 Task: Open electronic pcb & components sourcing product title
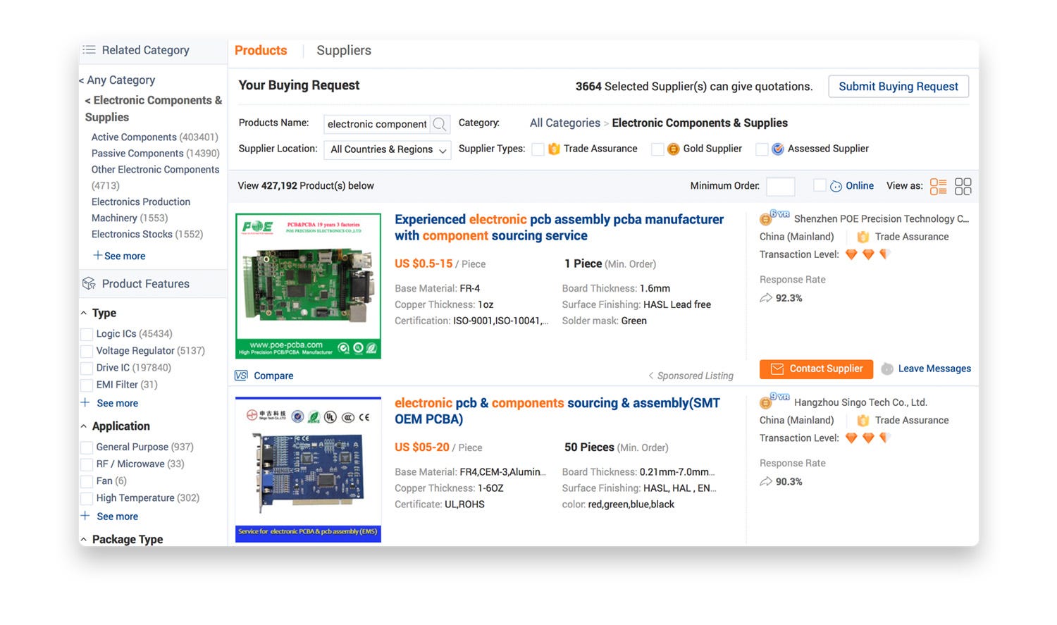pyautogui.click(x=557, y=411)
